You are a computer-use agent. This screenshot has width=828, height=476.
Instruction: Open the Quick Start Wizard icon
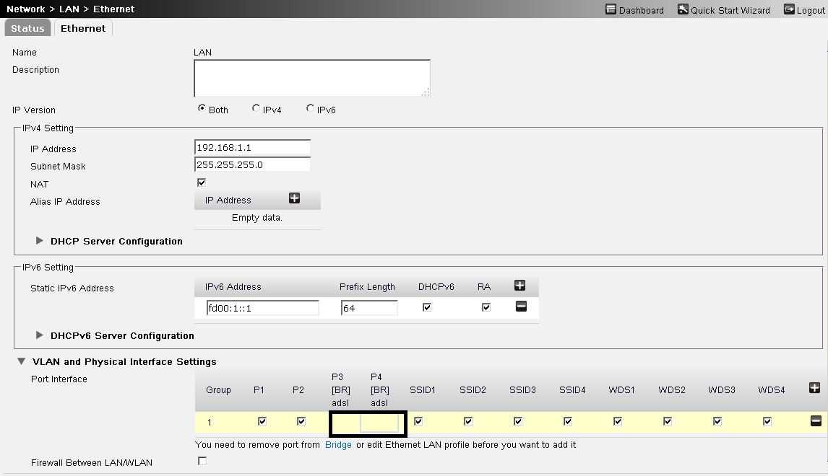683,10
